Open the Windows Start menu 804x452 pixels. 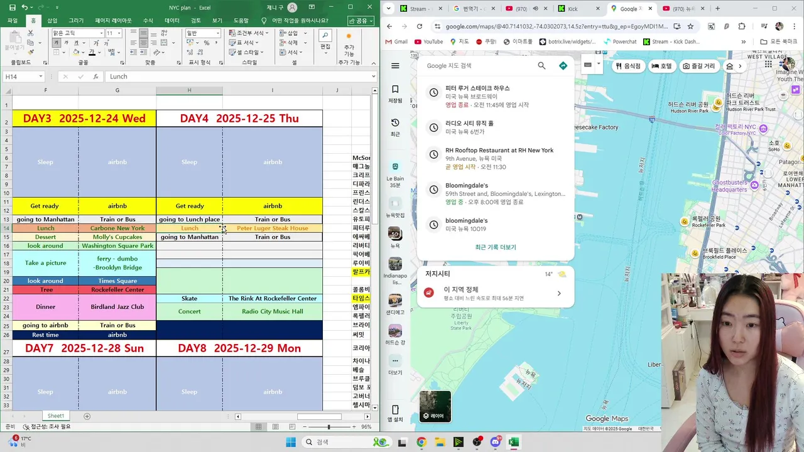291,442
